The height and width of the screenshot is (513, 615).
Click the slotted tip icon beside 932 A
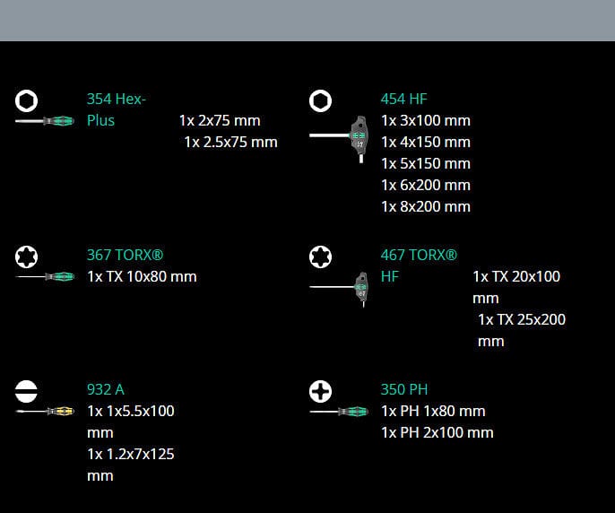point(27,391)
